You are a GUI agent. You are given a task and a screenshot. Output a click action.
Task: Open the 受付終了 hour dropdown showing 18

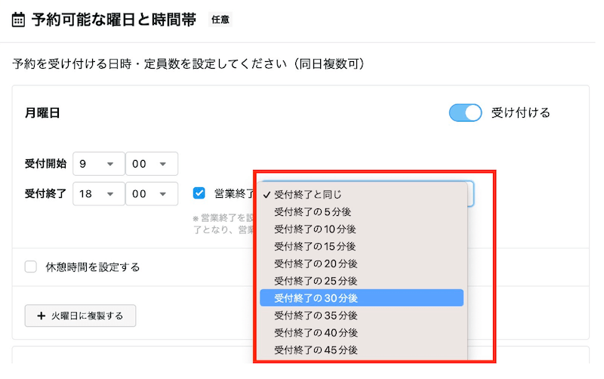click(x=97, y=193)
